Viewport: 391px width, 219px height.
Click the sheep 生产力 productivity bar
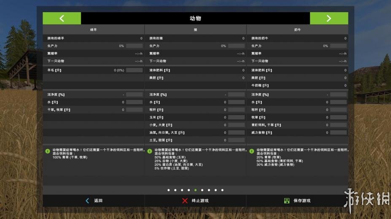pos(135,46)
